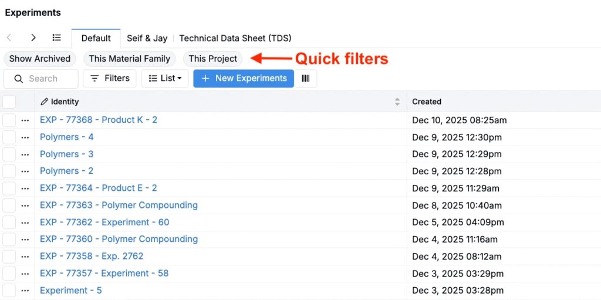Apply the This Material Family filter
This screenshot has width=601, height=300.
(x=130, y=59)
